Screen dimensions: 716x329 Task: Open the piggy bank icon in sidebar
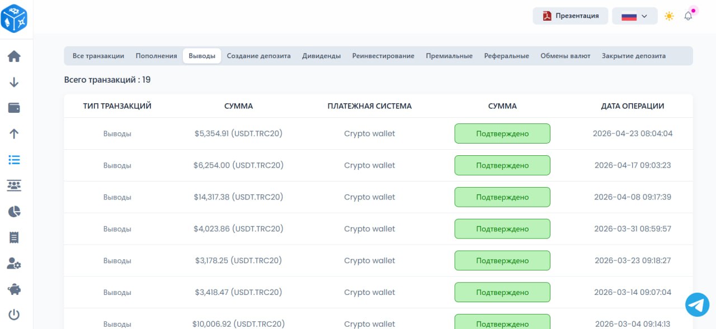tap(14, 289)
